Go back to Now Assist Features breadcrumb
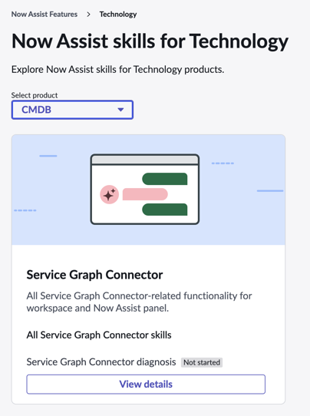Image resolution: width=310 pixels, height=416 pixels. click(45, 15)
